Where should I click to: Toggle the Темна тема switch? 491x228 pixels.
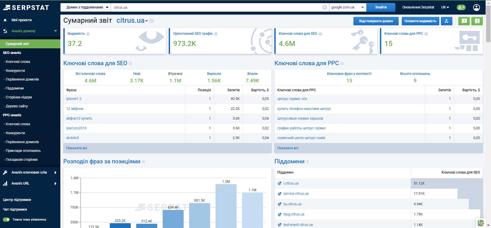coord(6,220)
